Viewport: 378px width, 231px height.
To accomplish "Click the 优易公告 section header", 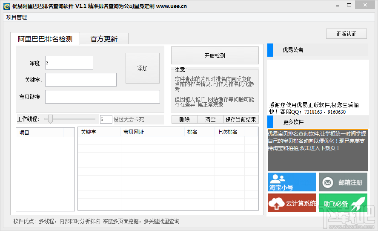I will point(318,50).
